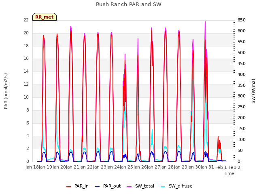
Task: Click the 250 tick on SW axis
Action: (x=242, y=107)
